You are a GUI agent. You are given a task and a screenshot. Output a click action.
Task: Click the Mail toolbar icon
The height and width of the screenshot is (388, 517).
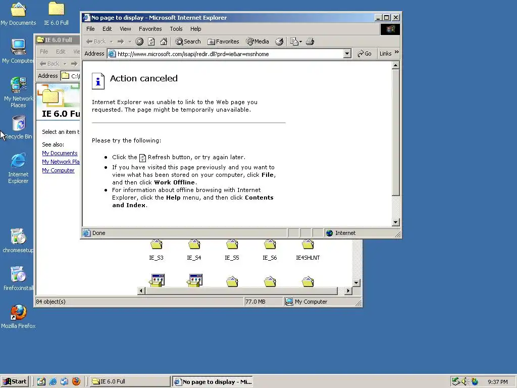(294, 41)
